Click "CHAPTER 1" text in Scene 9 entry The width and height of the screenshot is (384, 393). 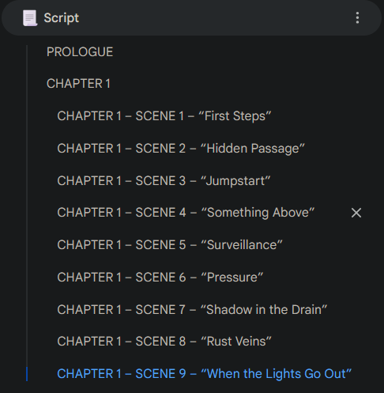[89, 374]
